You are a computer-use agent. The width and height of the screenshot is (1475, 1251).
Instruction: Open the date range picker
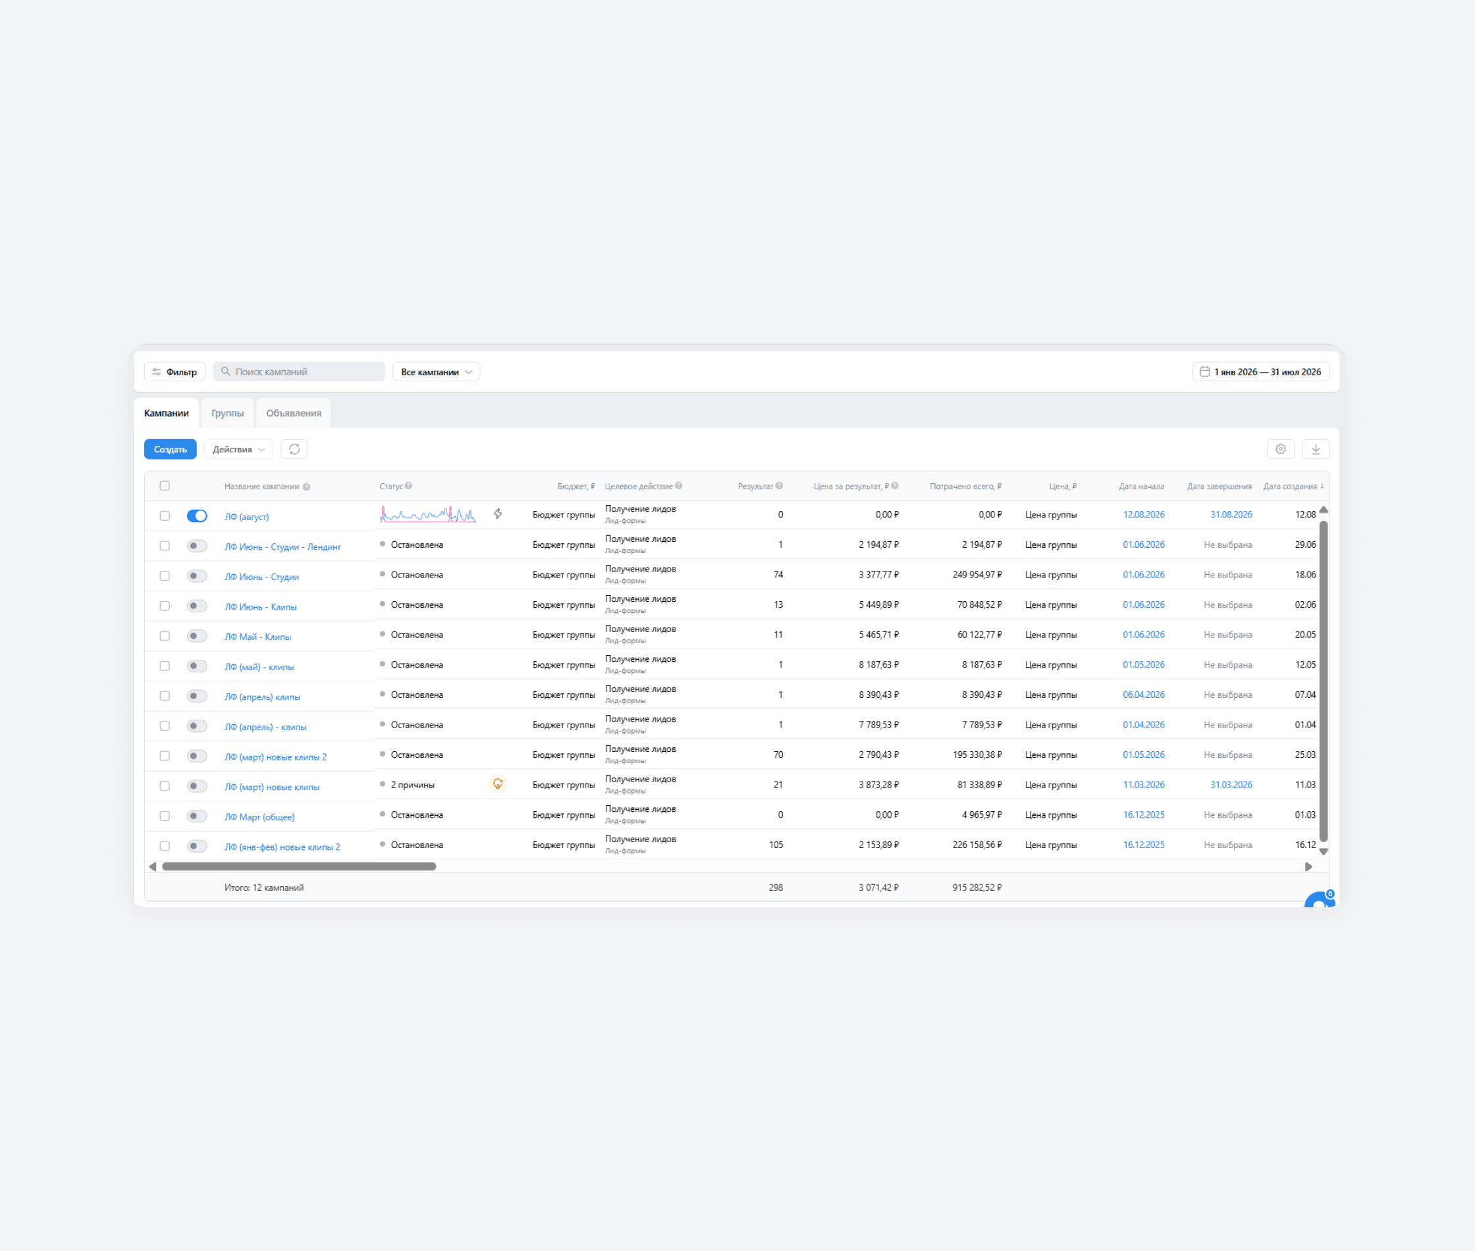(1260, 371)
